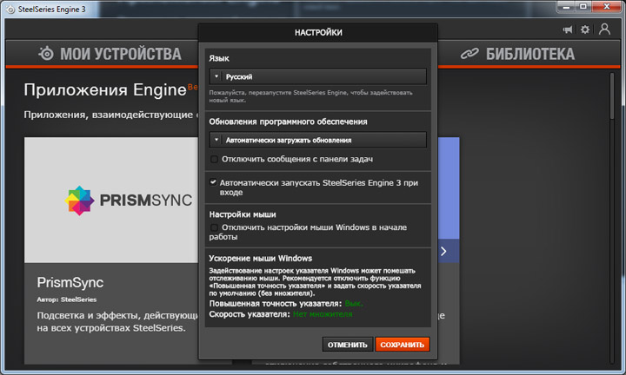Enable Отключить настройки мыши Windows checkbox
This screenshot has height=375, width=626.
pyautogui.click(x=215, y=227)
